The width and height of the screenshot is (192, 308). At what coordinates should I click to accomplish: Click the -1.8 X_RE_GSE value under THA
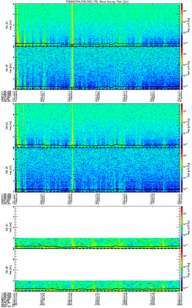pyautogui.click(x=179, y=92)
